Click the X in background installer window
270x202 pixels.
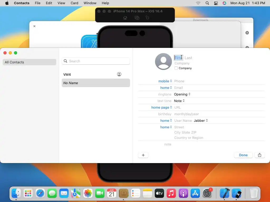tap(35, 26)
